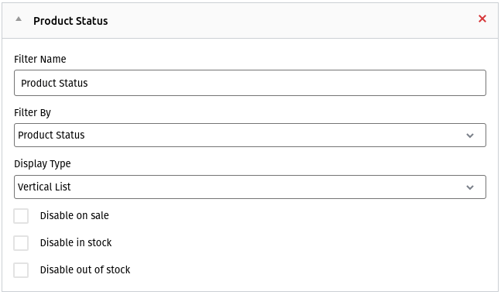Click the Disable in stock label text
Screen dimensions: 501x295
[76, 243]
